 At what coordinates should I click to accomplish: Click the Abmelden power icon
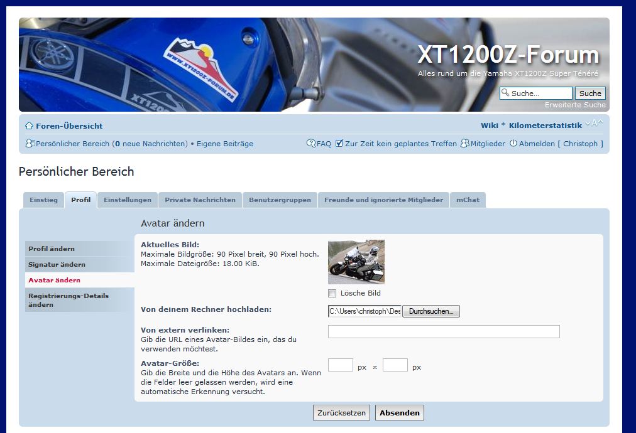click(513, 144)
